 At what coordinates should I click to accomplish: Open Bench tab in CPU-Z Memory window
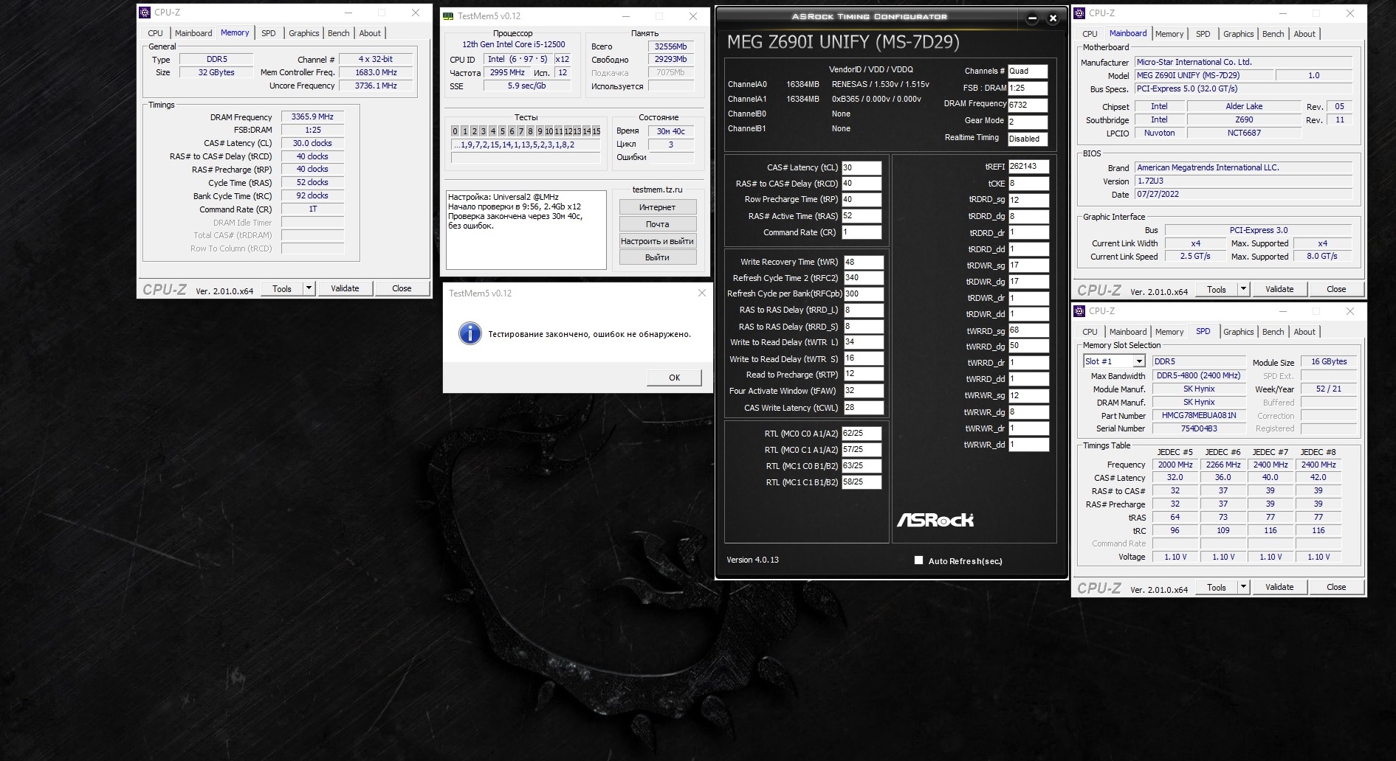339,33
